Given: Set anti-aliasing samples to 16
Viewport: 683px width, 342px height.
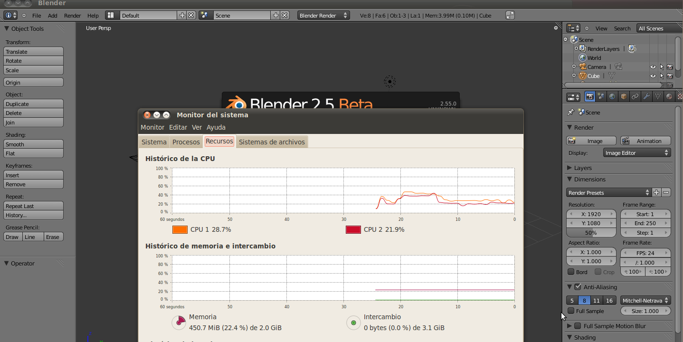Looking at the screenshot, I should (x=609, y=300).
